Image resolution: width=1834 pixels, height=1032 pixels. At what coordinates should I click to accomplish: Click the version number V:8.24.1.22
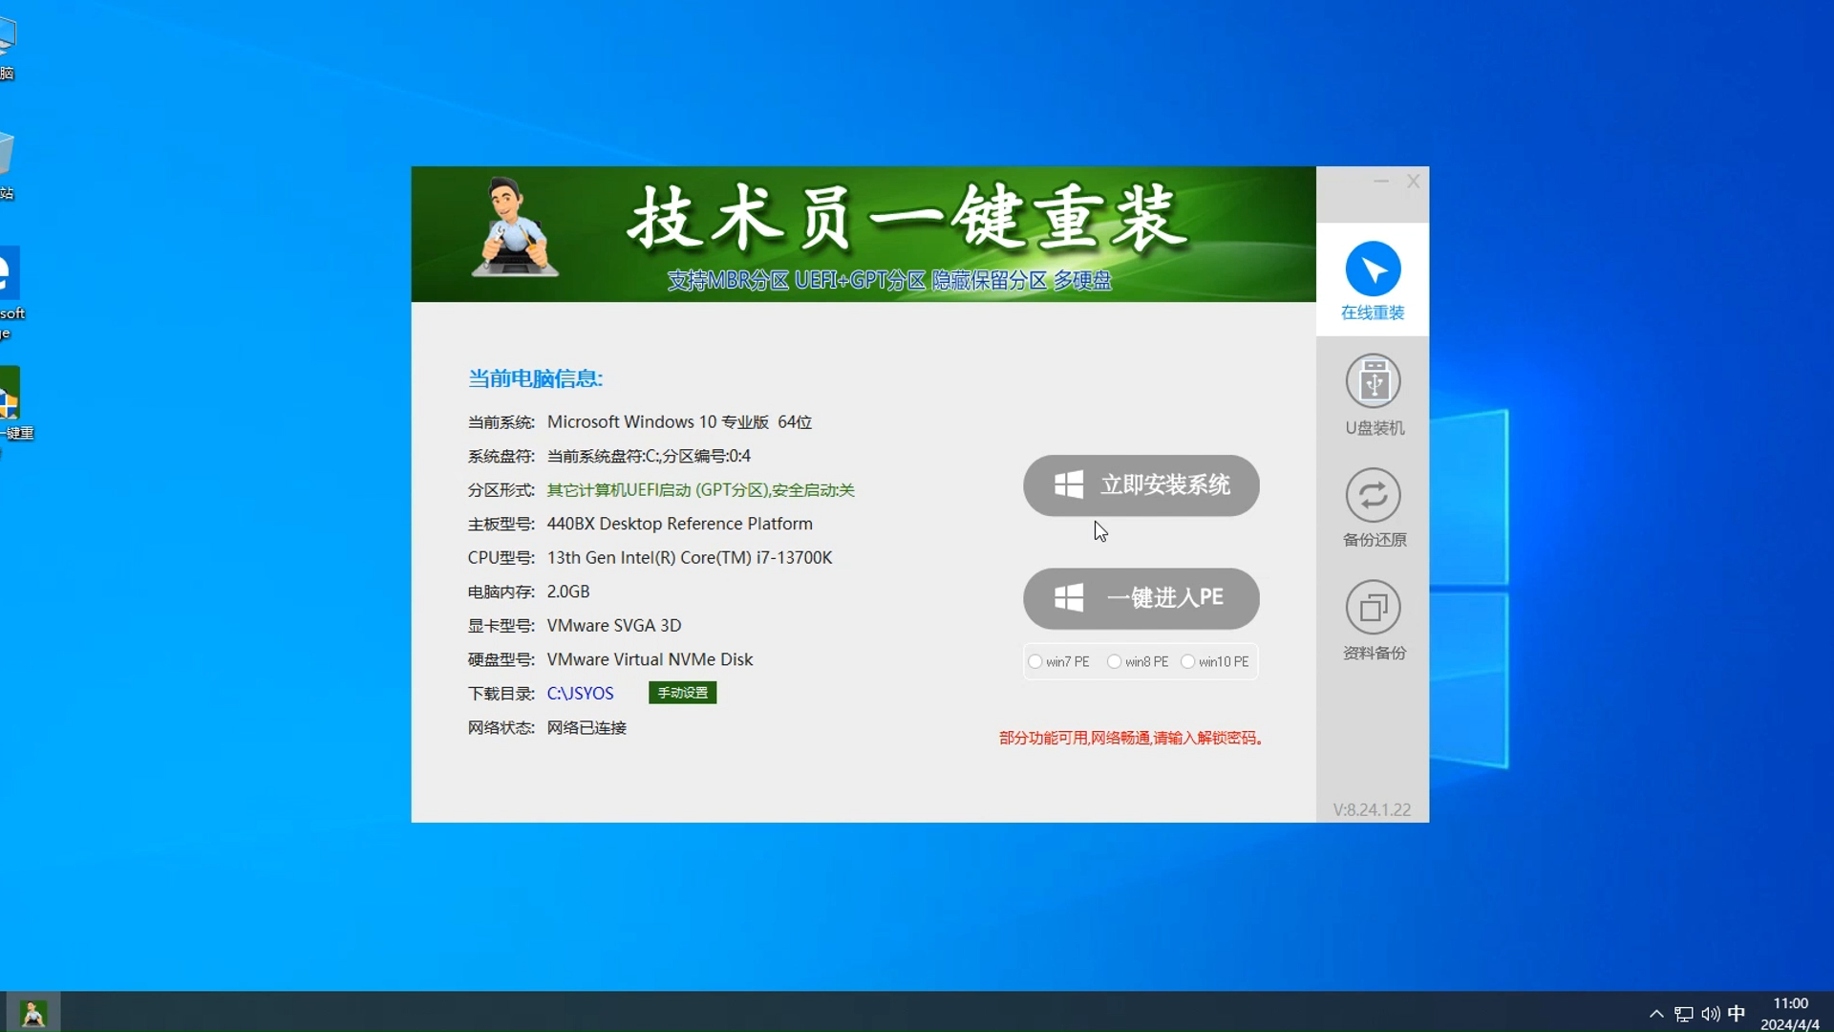click(x=1372, y=809)
